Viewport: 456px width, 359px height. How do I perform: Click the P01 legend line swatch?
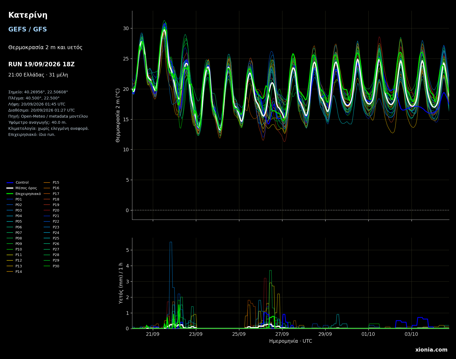click(10, 199)
